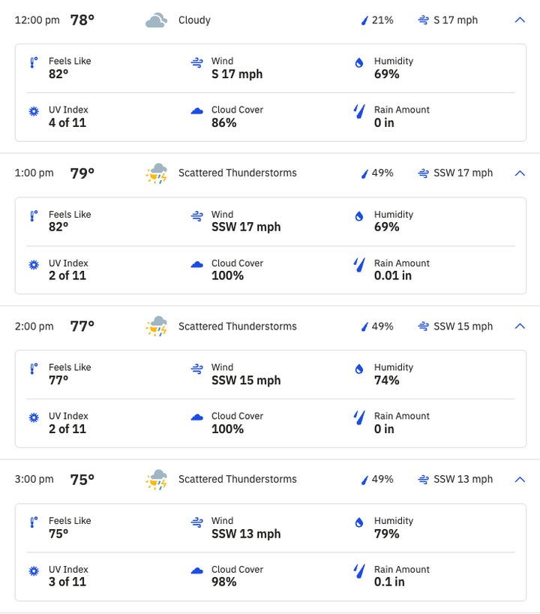Click the 12:00 pm Cloudy condition text

coord(194,20)
